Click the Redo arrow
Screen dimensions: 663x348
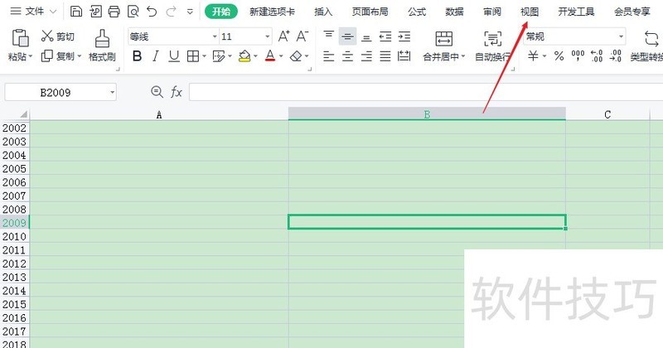(x=172, y=12)
